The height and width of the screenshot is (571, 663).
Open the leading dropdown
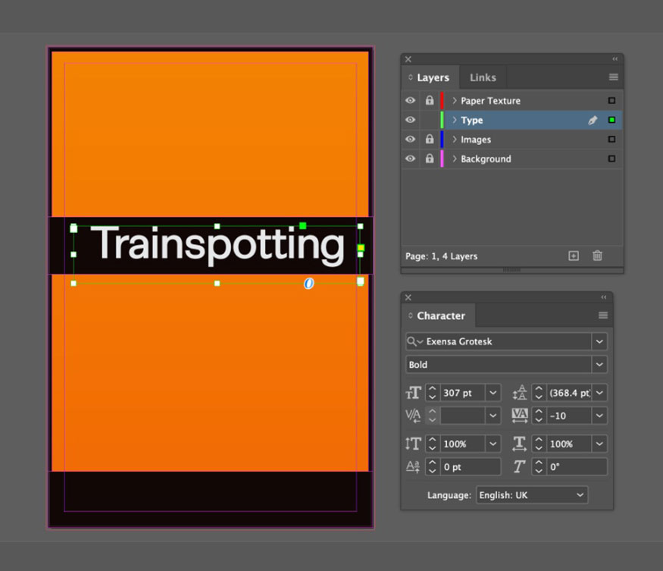(x=599, y=393)
